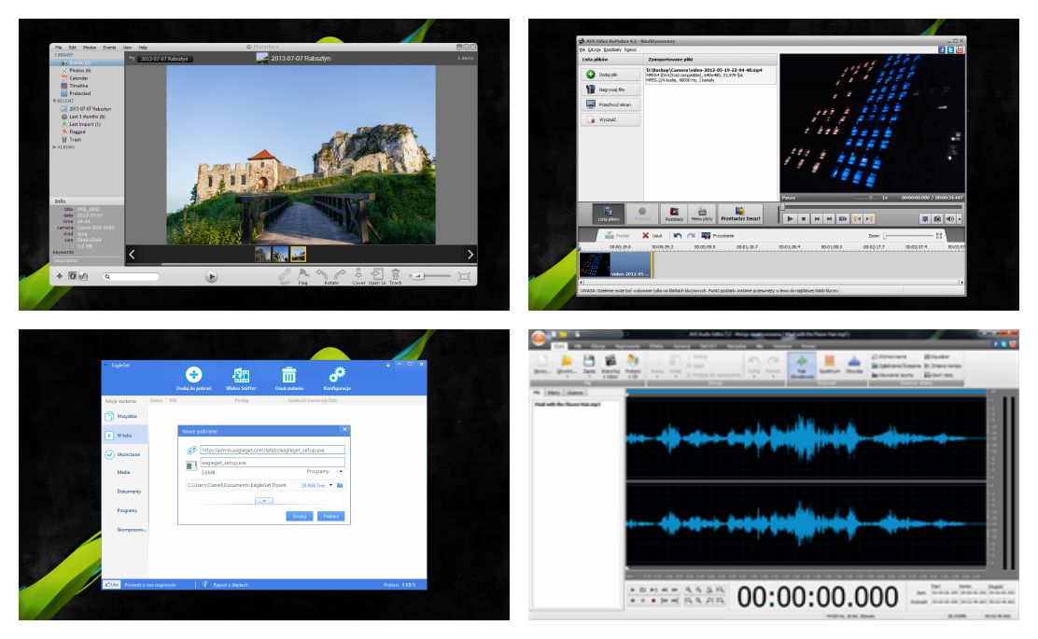Take a snapshot with the AVS video player camera icon

(x=936, y=218)
